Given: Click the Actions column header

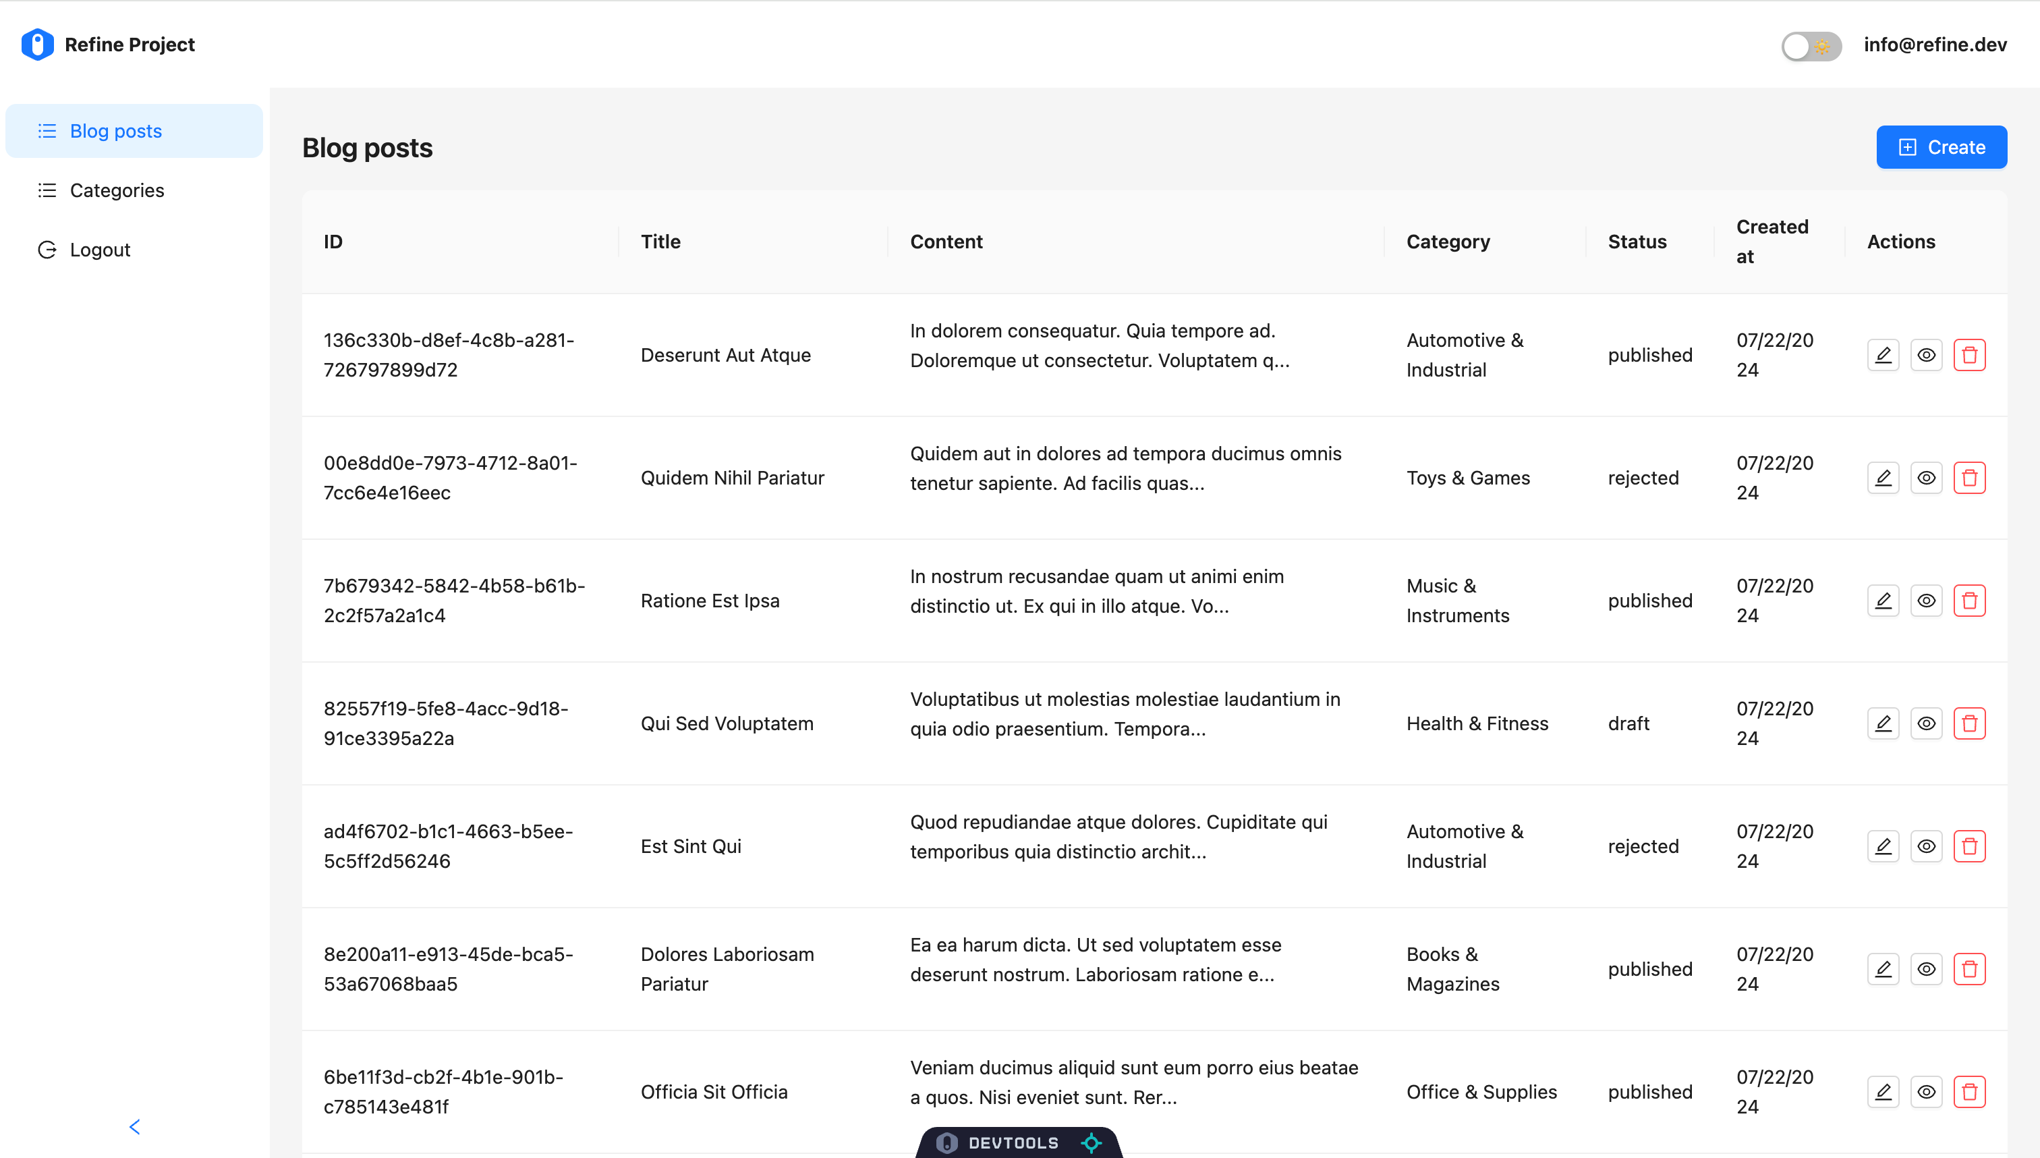Looking at the screenshot, I should point(1925,242).
